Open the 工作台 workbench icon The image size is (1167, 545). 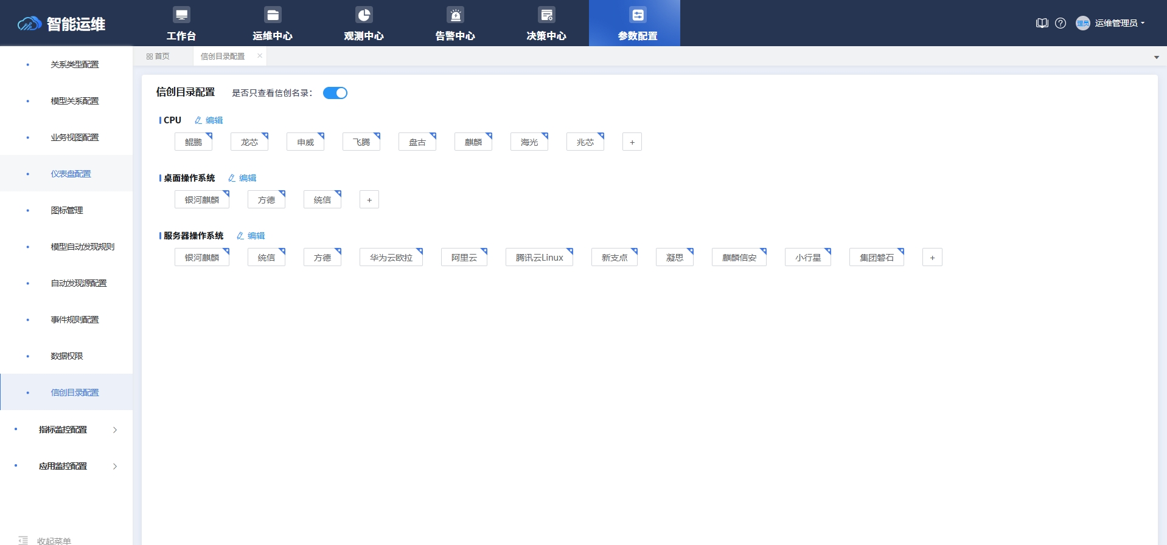(181, 15)
